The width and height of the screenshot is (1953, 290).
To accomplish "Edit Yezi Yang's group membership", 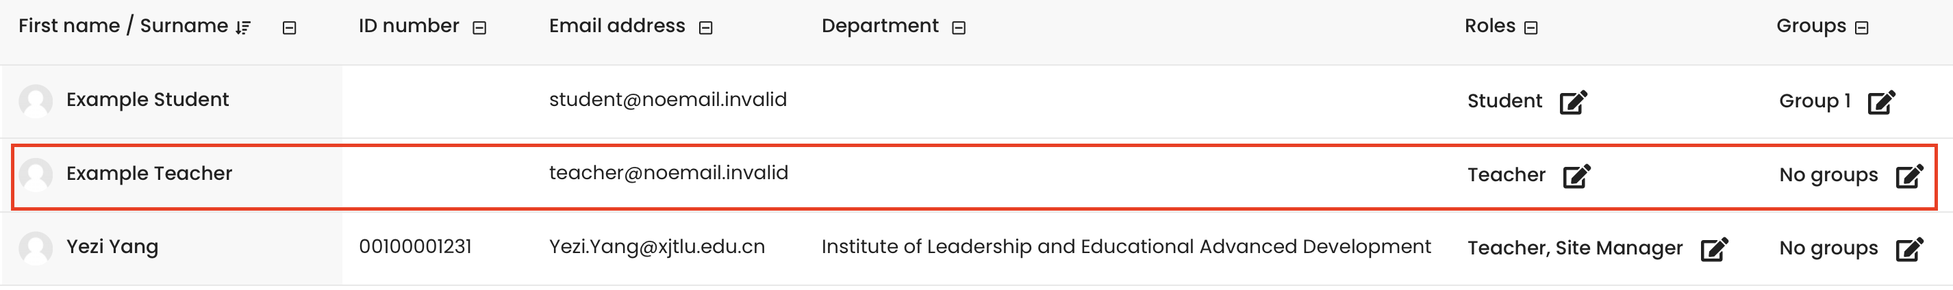I will (x=1910, y=248).
